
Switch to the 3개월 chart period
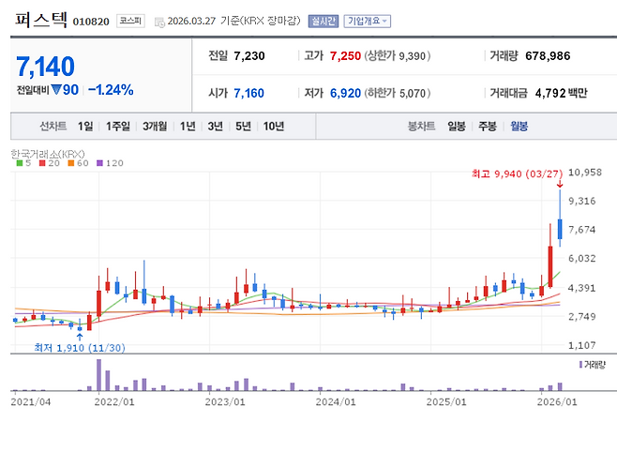[155, 126]
